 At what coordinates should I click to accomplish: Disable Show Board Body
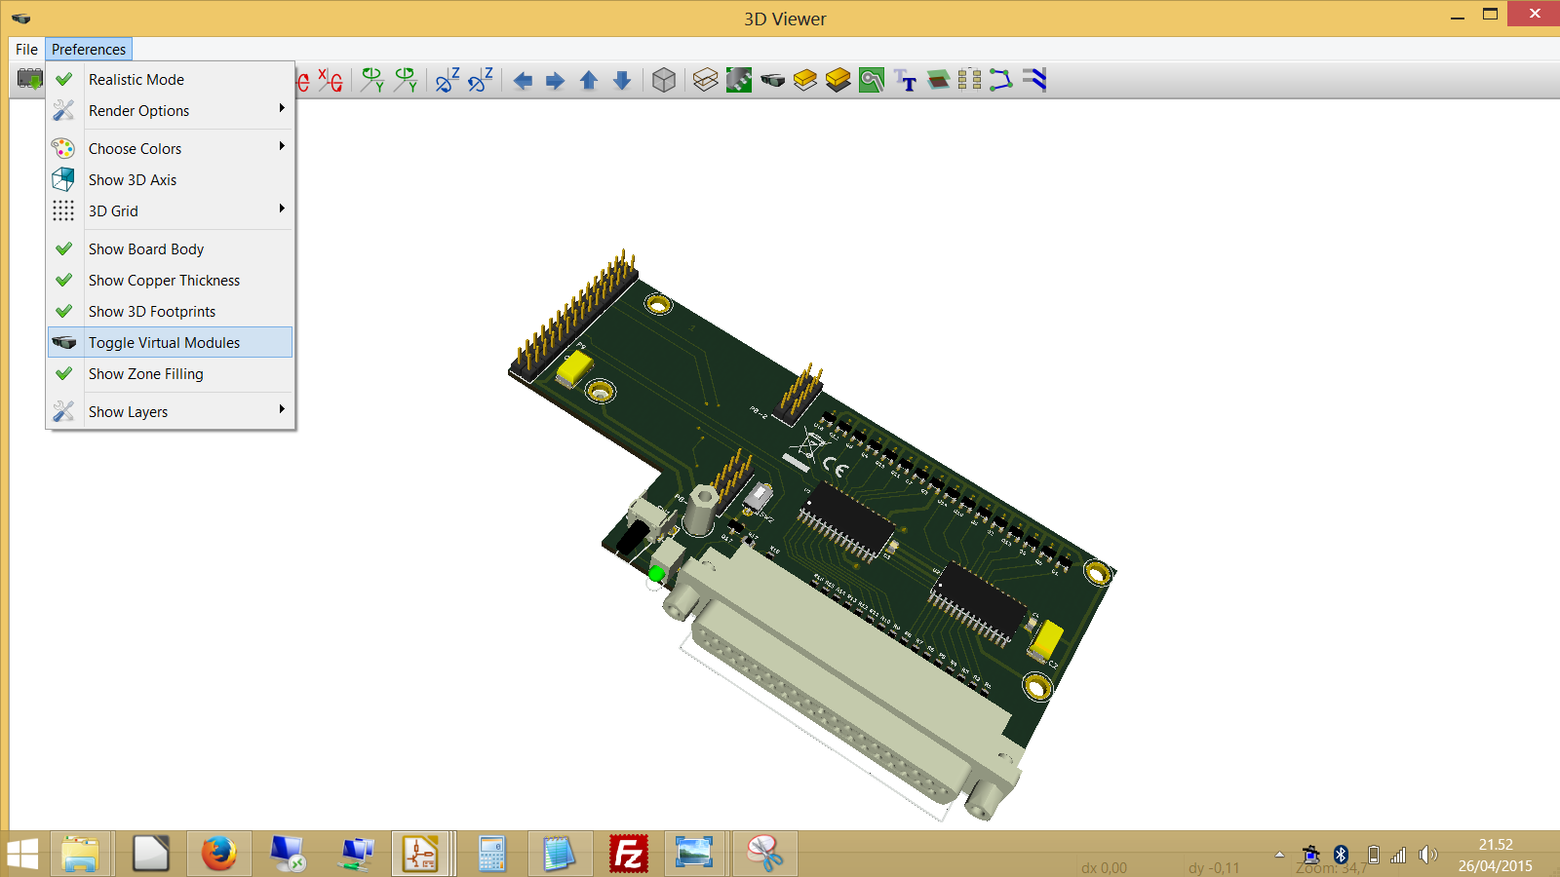click(146, 249)
